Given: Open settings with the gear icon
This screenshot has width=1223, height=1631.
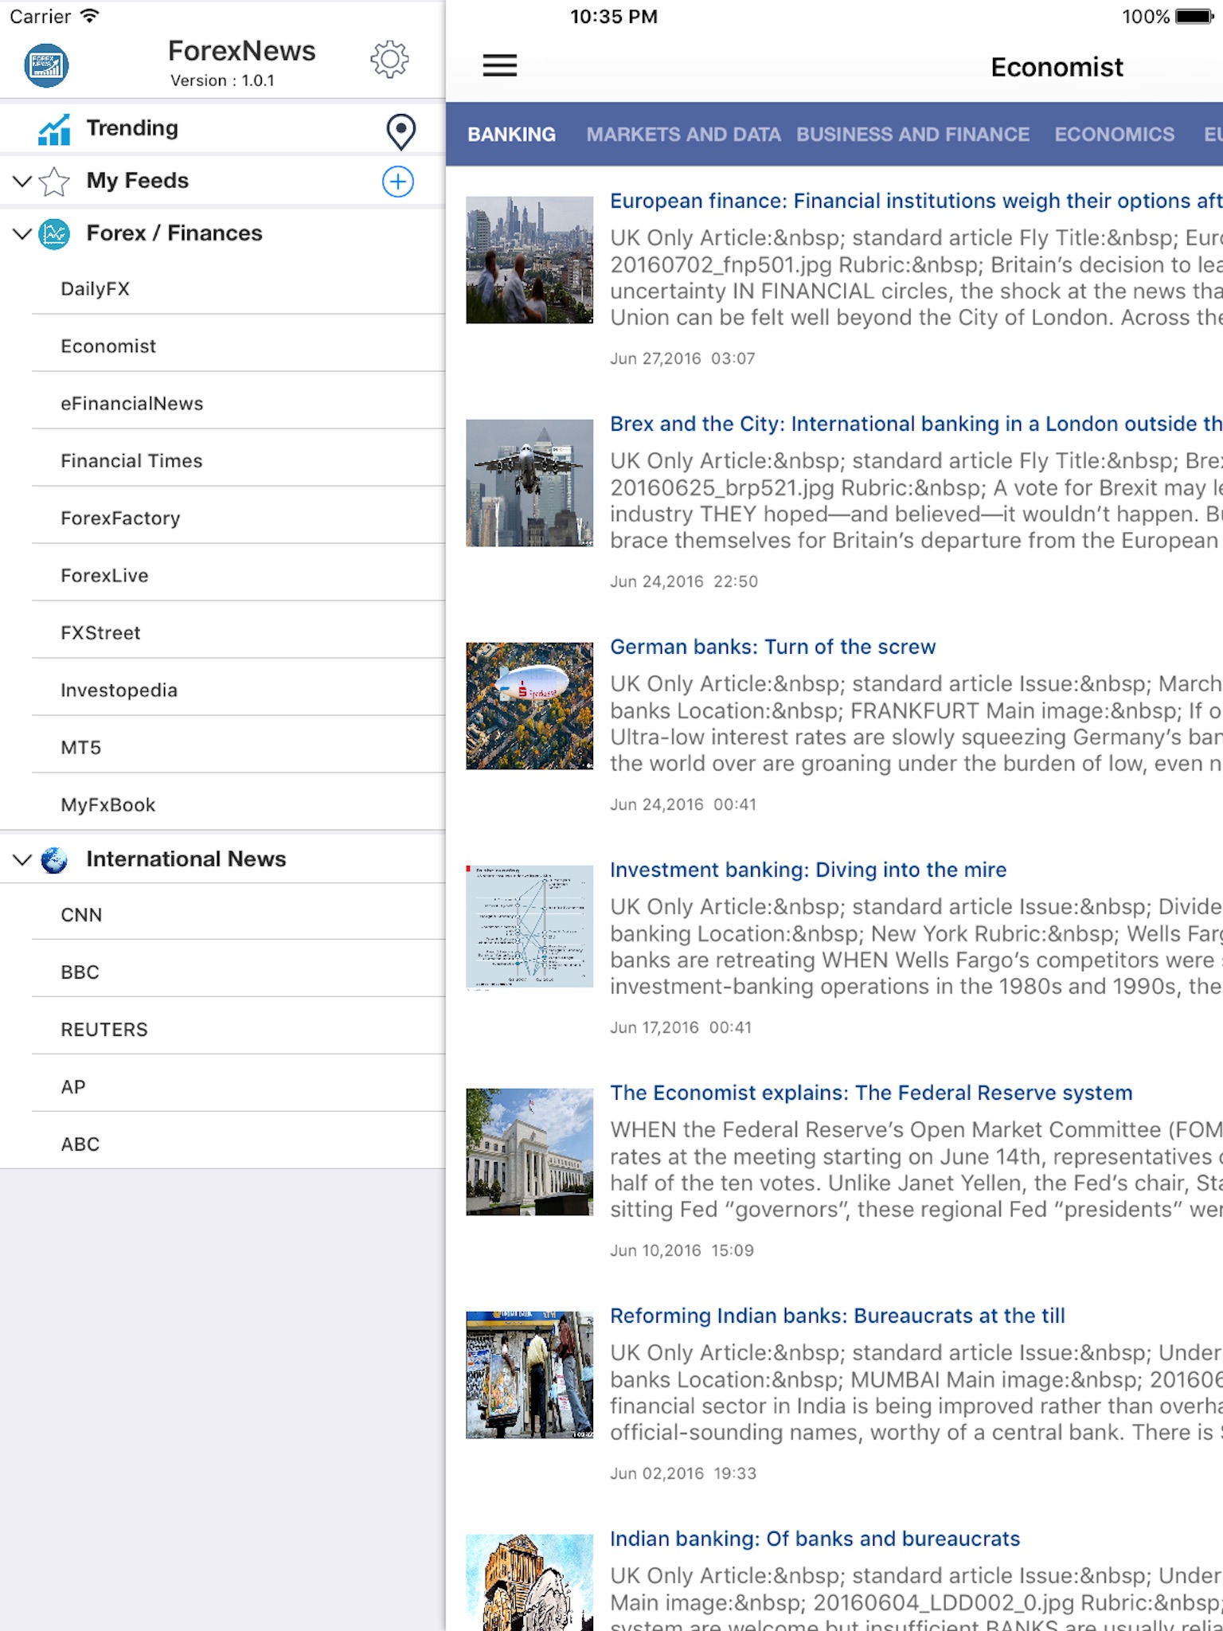Looking at the screenshot, I should coord(389,60).
